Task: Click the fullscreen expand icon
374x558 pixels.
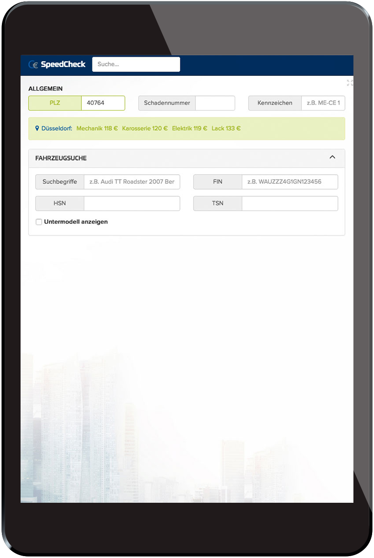Action: 350,83
